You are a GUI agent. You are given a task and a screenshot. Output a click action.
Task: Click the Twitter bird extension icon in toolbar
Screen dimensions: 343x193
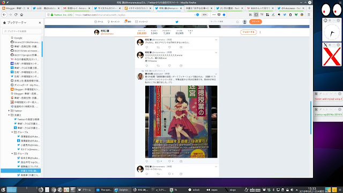pos(285,14)
